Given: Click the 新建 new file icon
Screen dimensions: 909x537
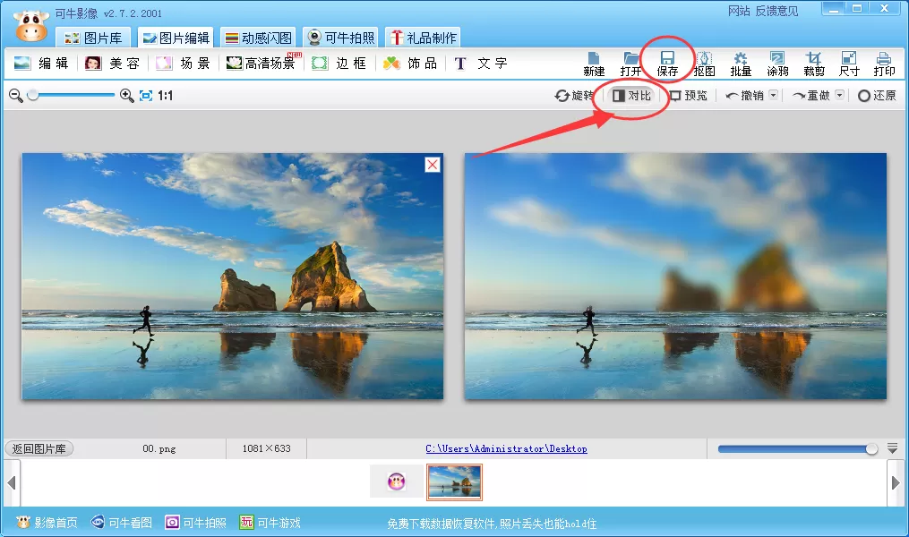Looking at the screenshot, I should (x=594, y=64).
